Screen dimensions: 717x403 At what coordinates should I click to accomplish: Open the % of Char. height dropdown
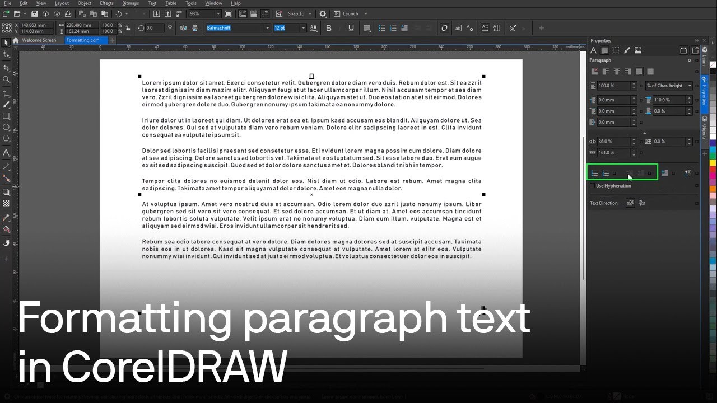(669, 86)
